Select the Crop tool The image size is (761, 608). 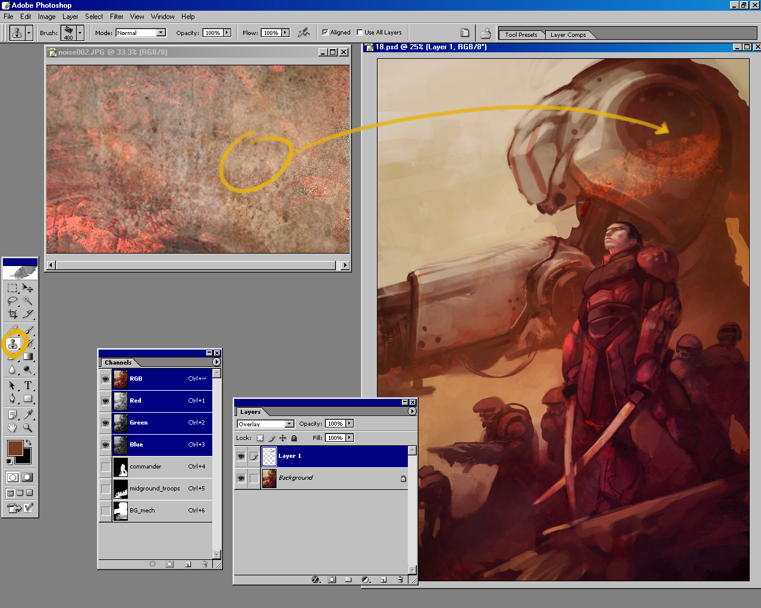point(12,314)
